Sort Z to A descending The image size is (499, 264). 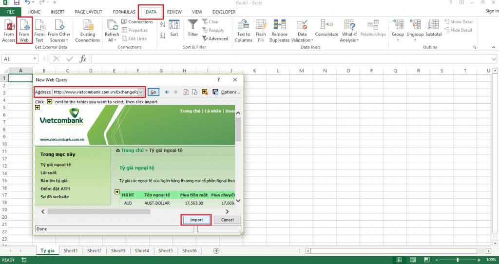[x=163, y=35]
